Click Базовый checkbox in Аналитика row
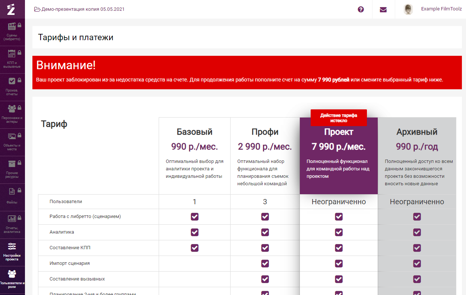 coord(194,232)
